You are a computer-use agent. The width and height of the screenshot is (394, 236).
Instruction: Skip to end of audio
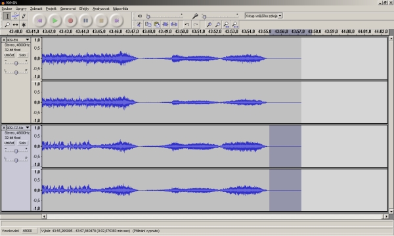click(x=117, y=20)
